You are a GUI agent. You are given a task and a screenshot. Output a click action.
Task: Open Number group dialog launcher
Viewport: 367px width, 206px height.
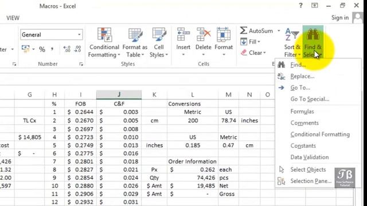pos(81,64)
